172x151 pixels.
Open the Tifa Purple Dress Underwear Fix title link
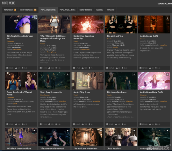coord(20,37)
